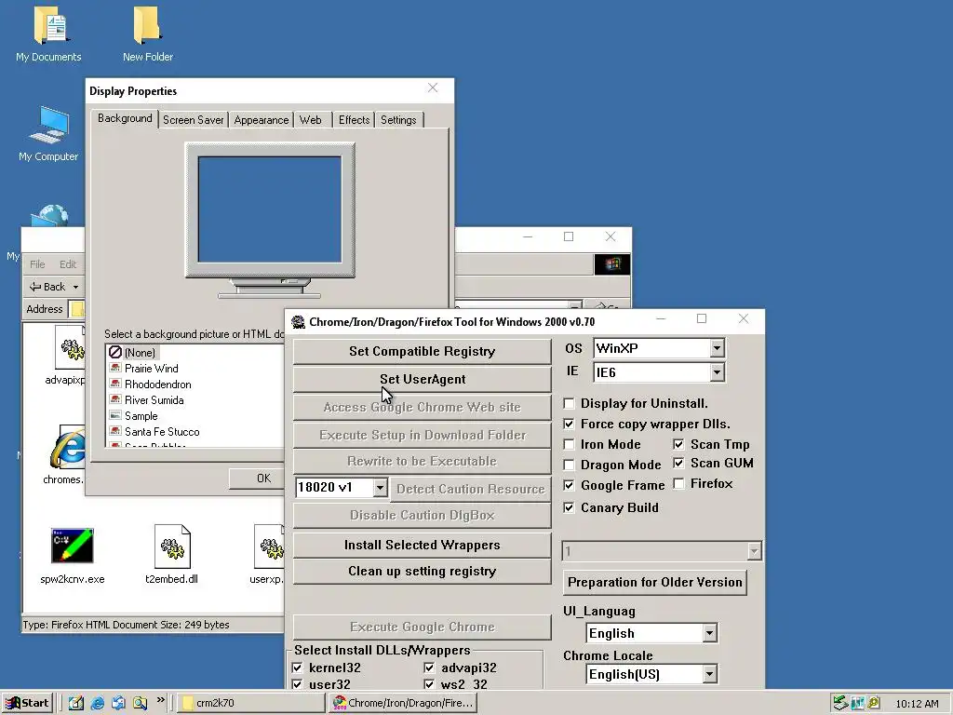The width and height of the screenshot is (953, 715).
Task: Uncheck the Google Frame checkbox
Action: click(x=569, y=485)
